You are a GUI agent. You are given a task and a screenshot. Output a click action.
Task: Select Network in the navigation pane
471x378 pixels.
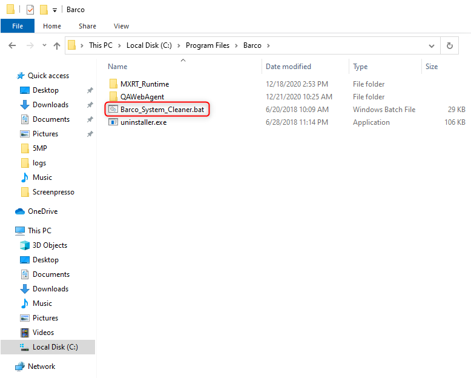41,366
